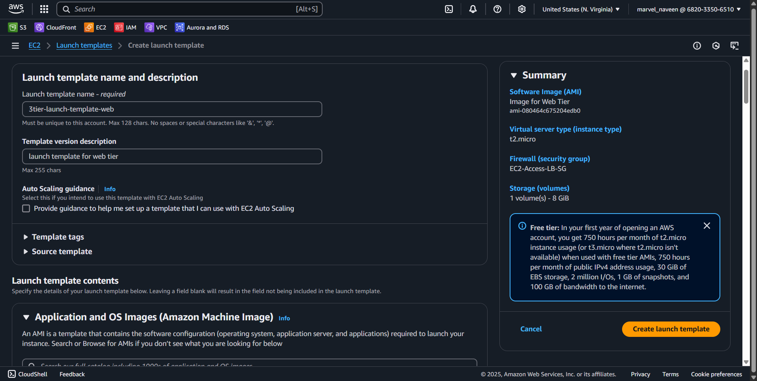Open the AWS home logo
The width and height of the screenshot is (757, 381).
[x=16, y=9]
